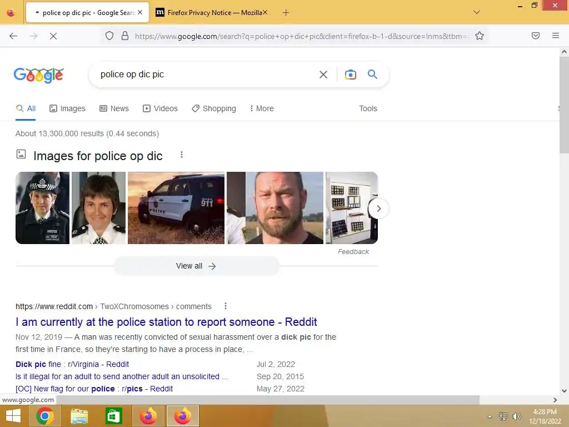Click the About 13,300,000 results text
Viewport: 569px width, 427px height.
pyautogui.click(x=87, y=133)
